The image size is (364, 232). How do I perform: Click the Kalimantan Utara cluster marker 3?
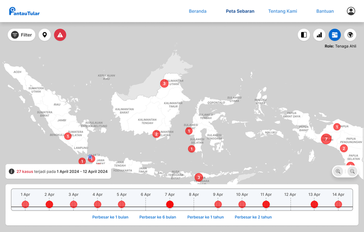point(164,83)
